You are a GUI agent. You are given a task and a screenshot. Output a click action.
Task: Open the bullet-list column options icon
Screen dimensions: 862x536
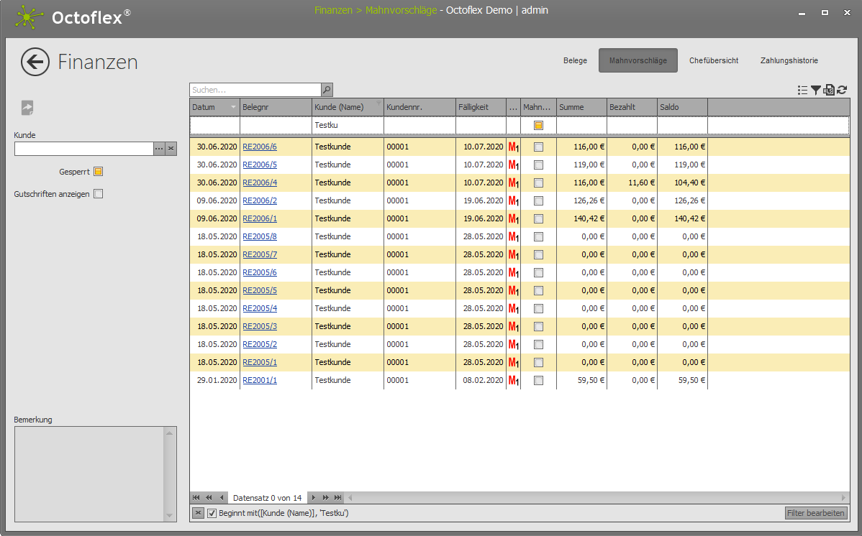tap(803, 90)
